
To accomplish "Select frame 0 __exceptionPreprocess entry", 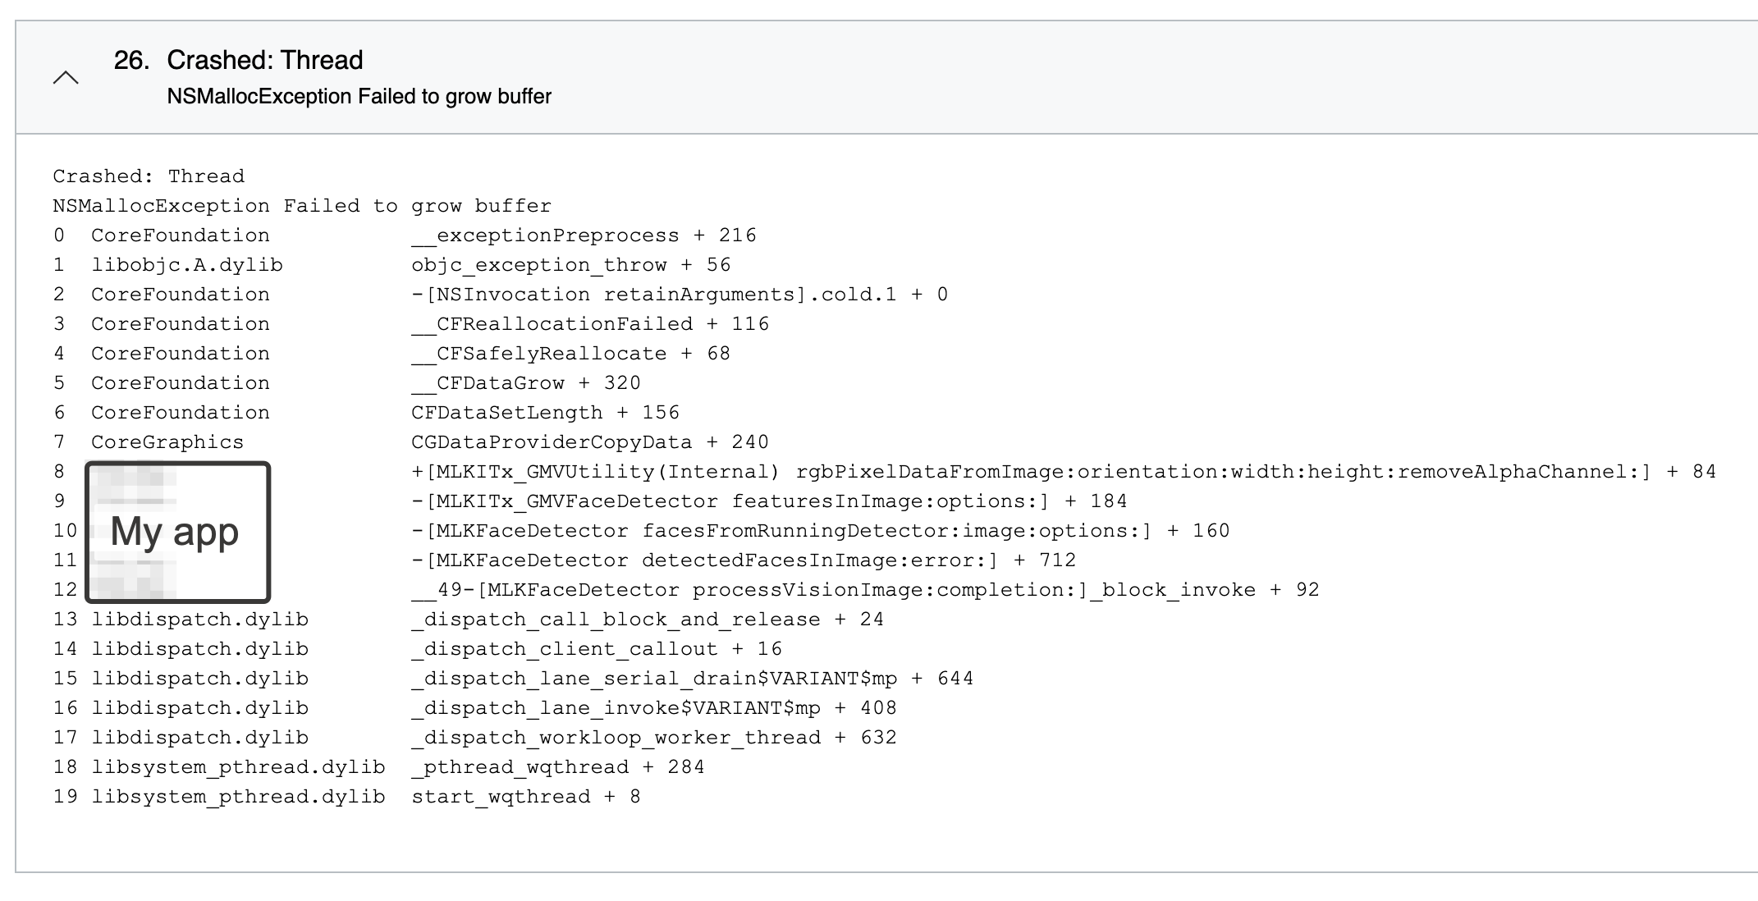I will pyautogui.click(x=584, y=235).
